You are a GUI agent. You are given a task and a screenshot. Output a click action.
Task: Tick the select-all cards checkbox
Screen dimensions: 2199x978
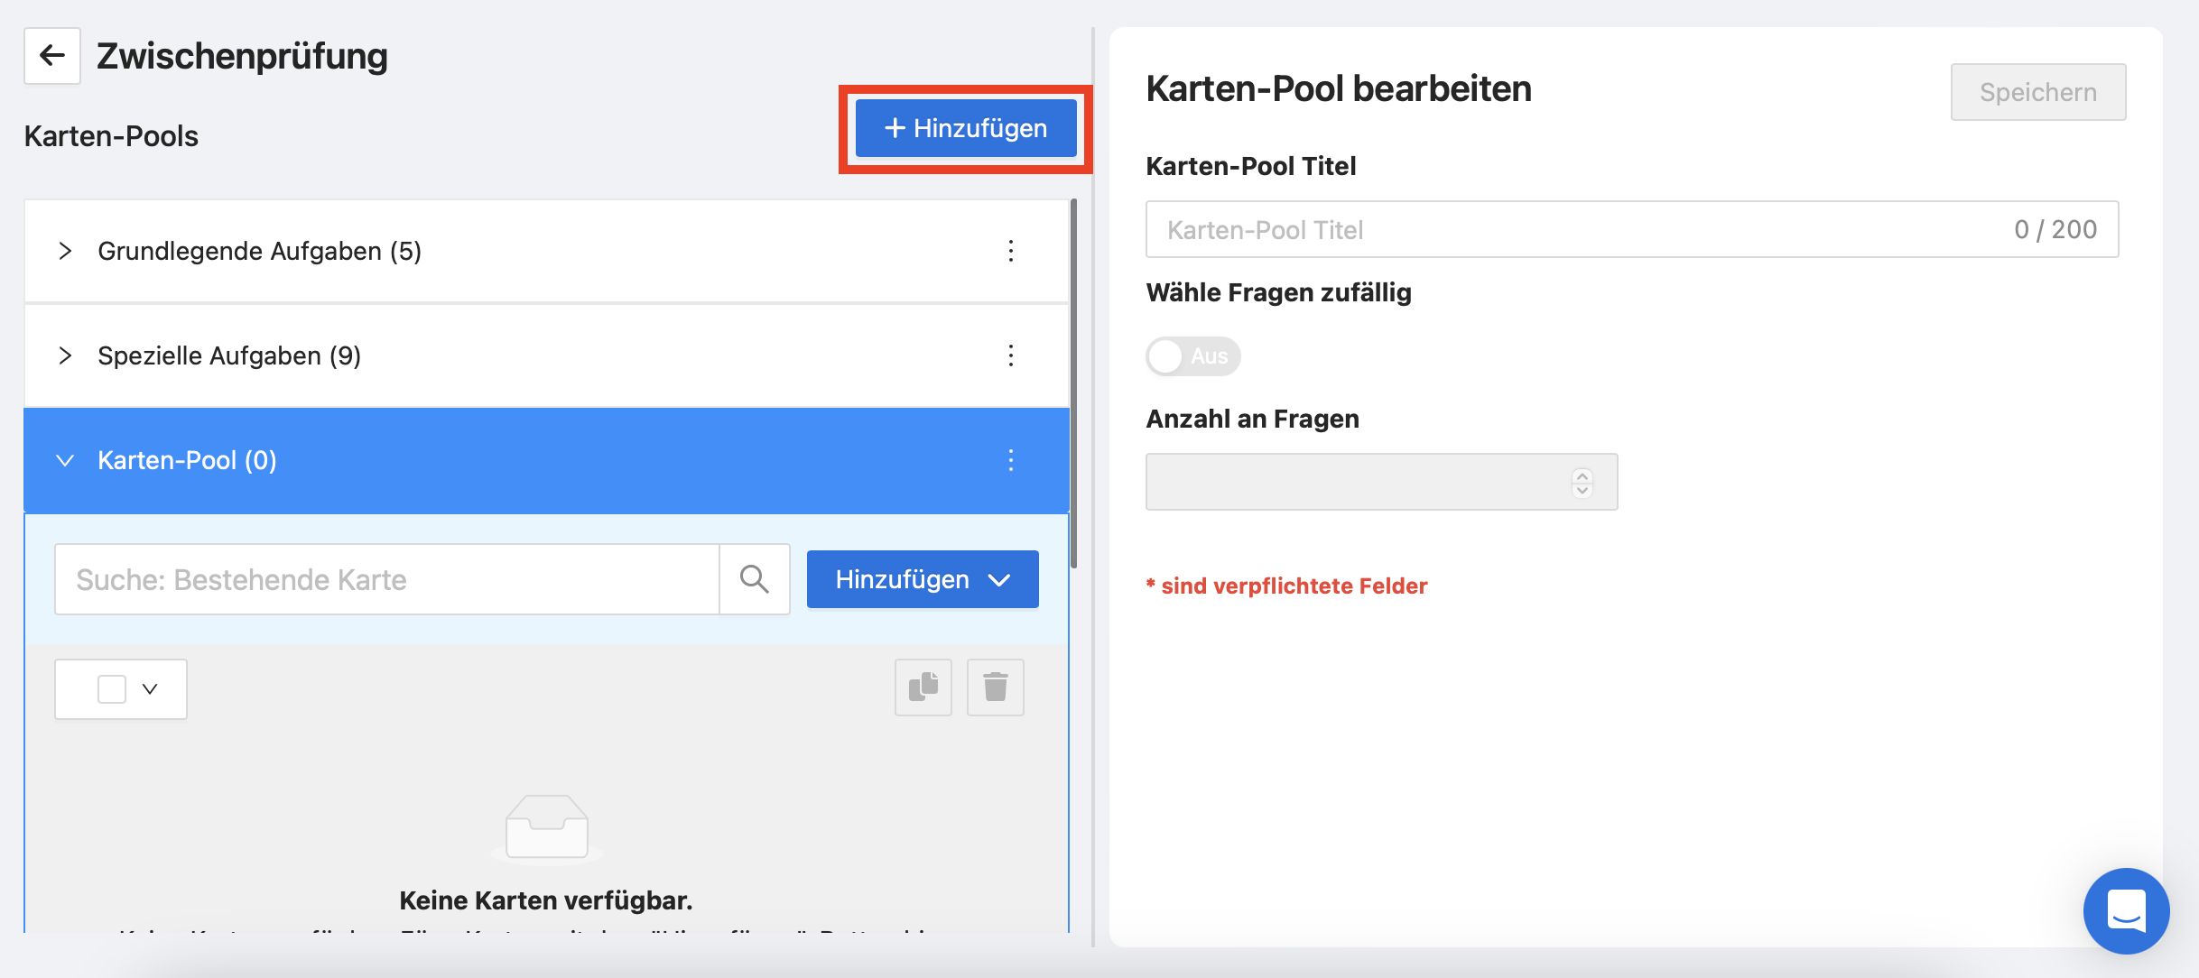point(112,689)
